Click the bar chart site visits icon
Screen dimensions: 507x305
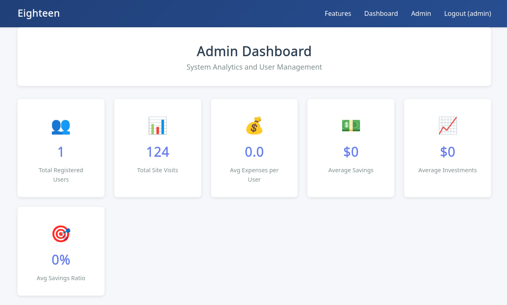(158, 126)
